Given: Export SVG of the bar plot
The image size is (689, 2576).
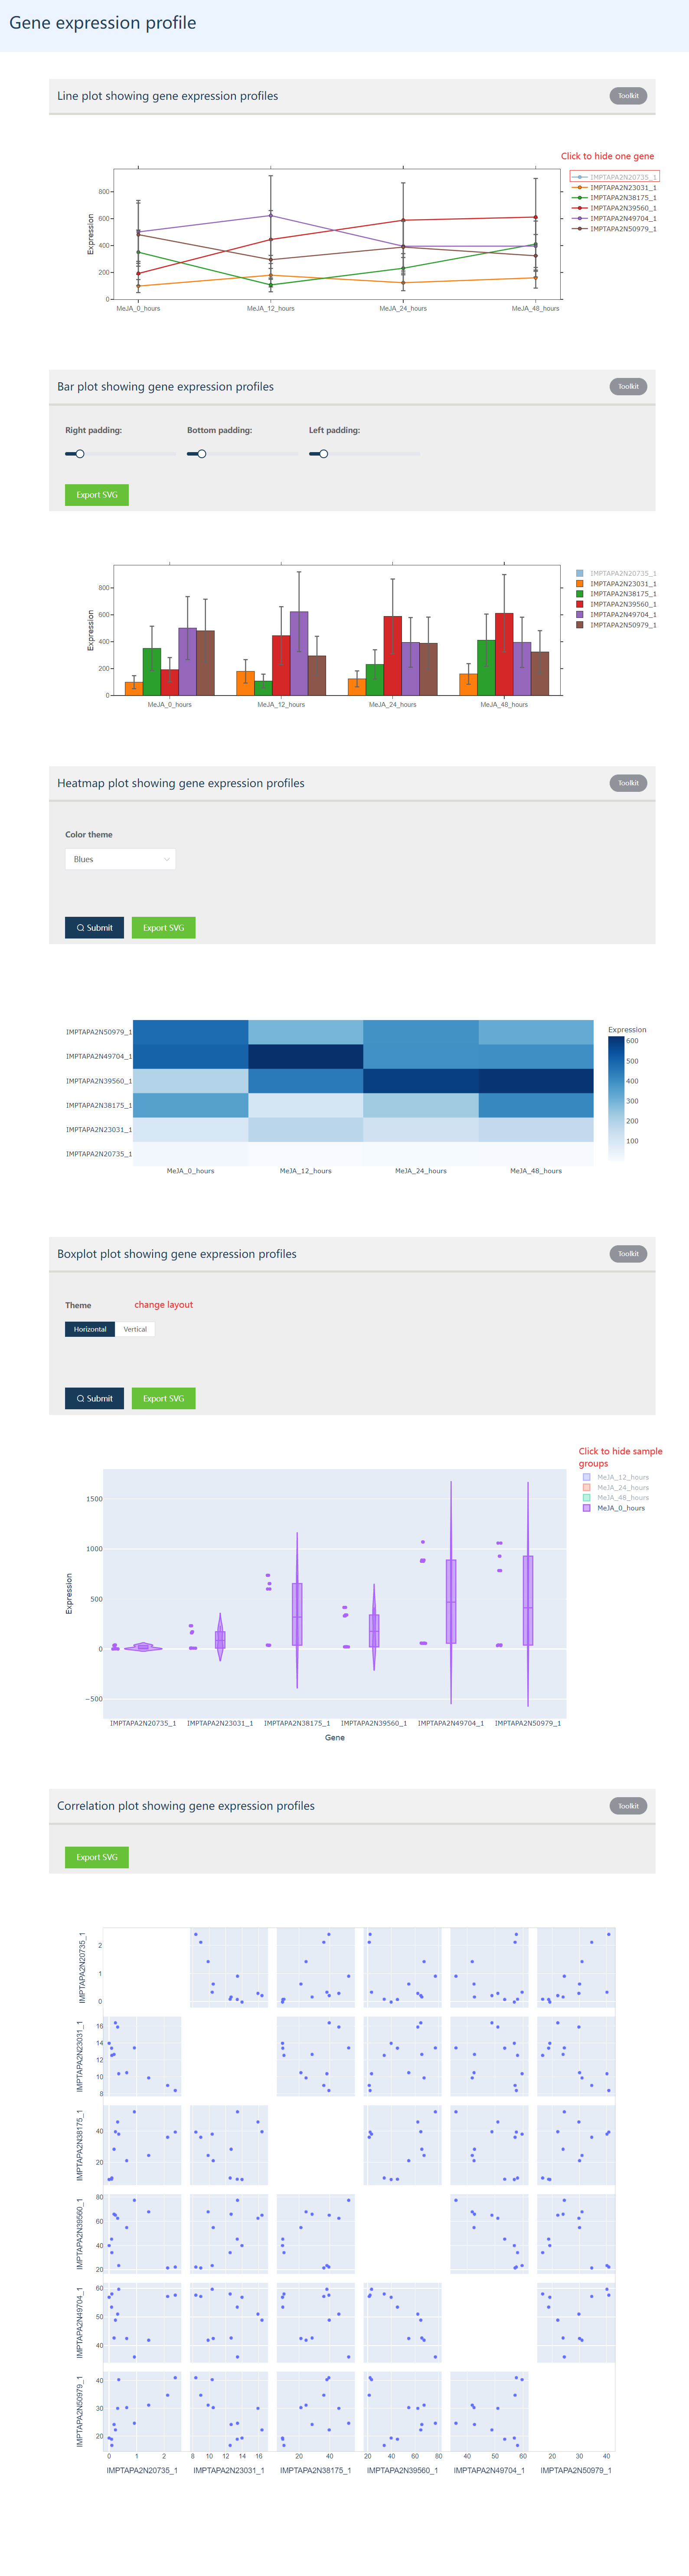Looking at the screenshot, I should [x=97, y=494].
